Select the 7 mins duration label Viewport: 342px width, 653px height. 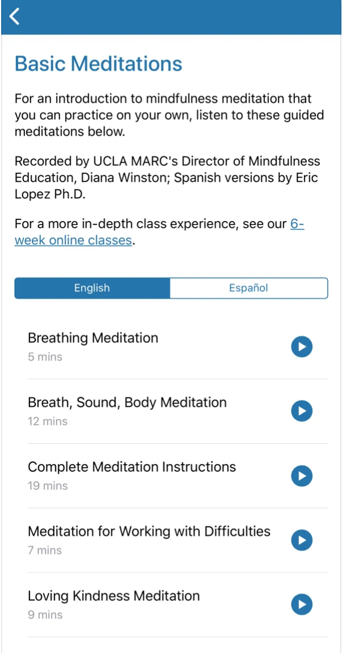tap(45, 550)
